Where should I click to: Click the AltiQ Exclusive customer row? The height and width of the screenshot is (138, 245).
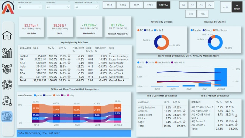pos(162,107)
